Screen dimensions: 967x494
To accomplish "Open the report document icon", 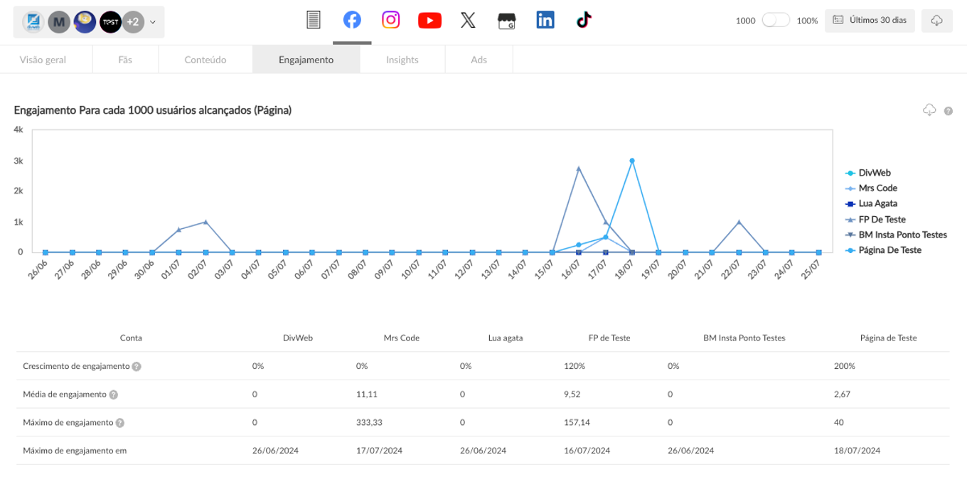I will point(314,21).
